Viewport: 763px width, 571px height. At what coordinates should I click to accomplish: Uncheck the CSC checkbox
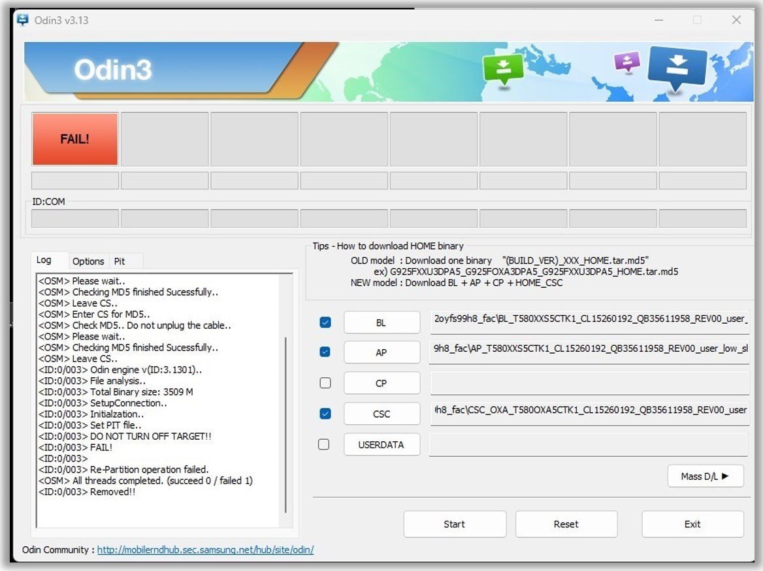(x=325, y=414)
